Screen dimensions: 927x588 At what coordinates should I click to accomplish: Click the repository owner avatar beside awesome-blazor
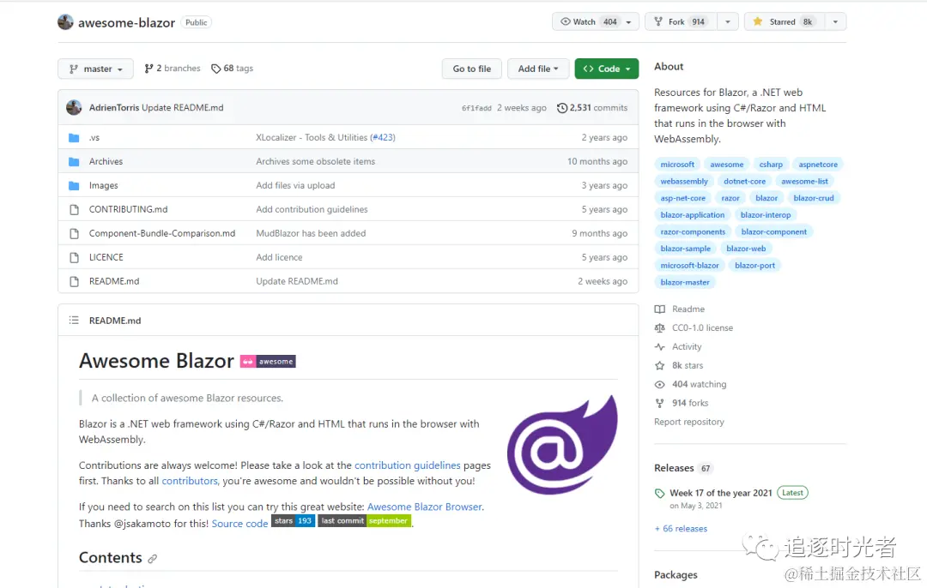65,21
